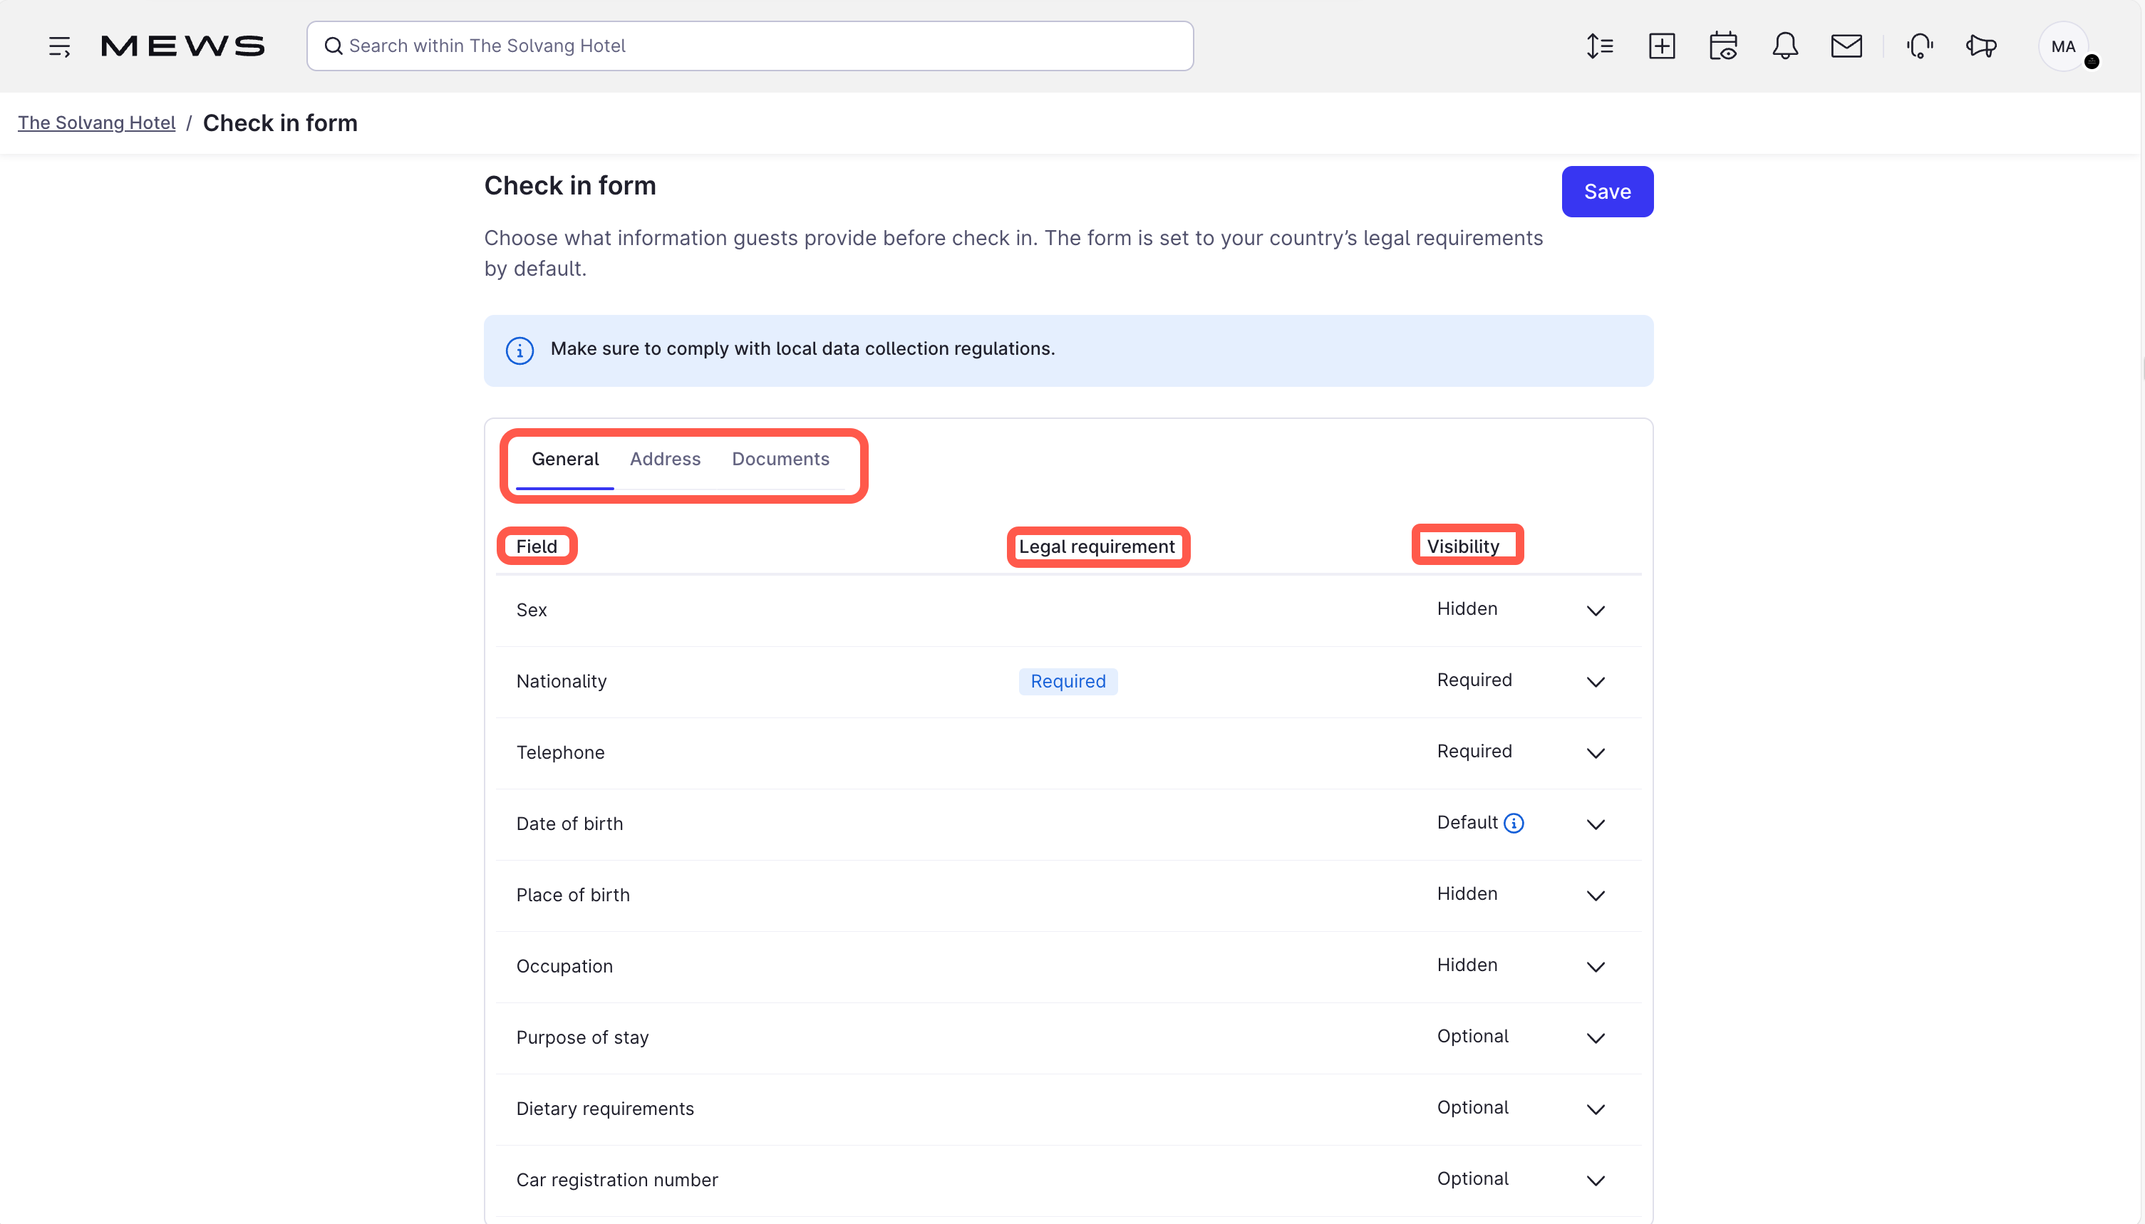Screen dimensions: 2145x1224
Task: Open the hamburger navigation menu
Action: (59, 46)
